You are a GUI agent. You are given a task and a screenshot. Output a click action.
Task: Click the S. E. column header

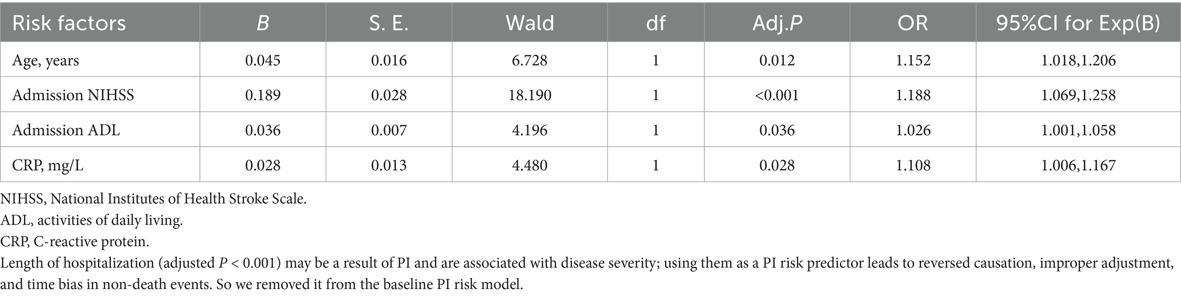click(x=389, y=23)
